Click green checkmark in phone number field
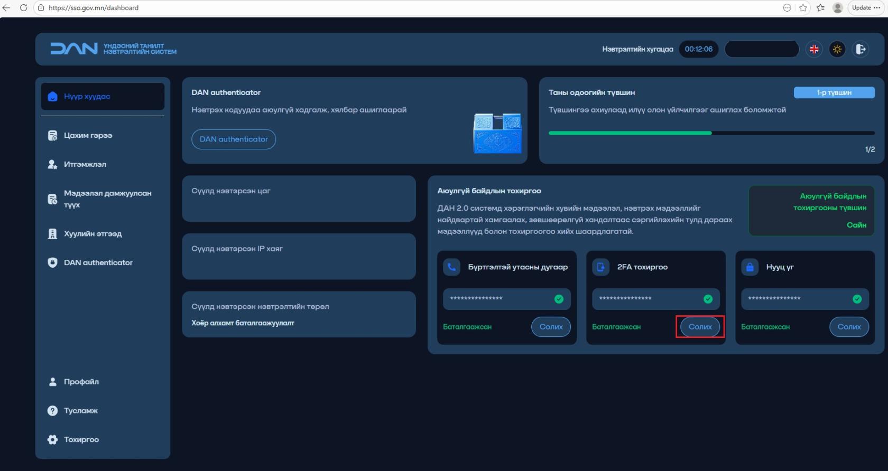 coord(559,299)
